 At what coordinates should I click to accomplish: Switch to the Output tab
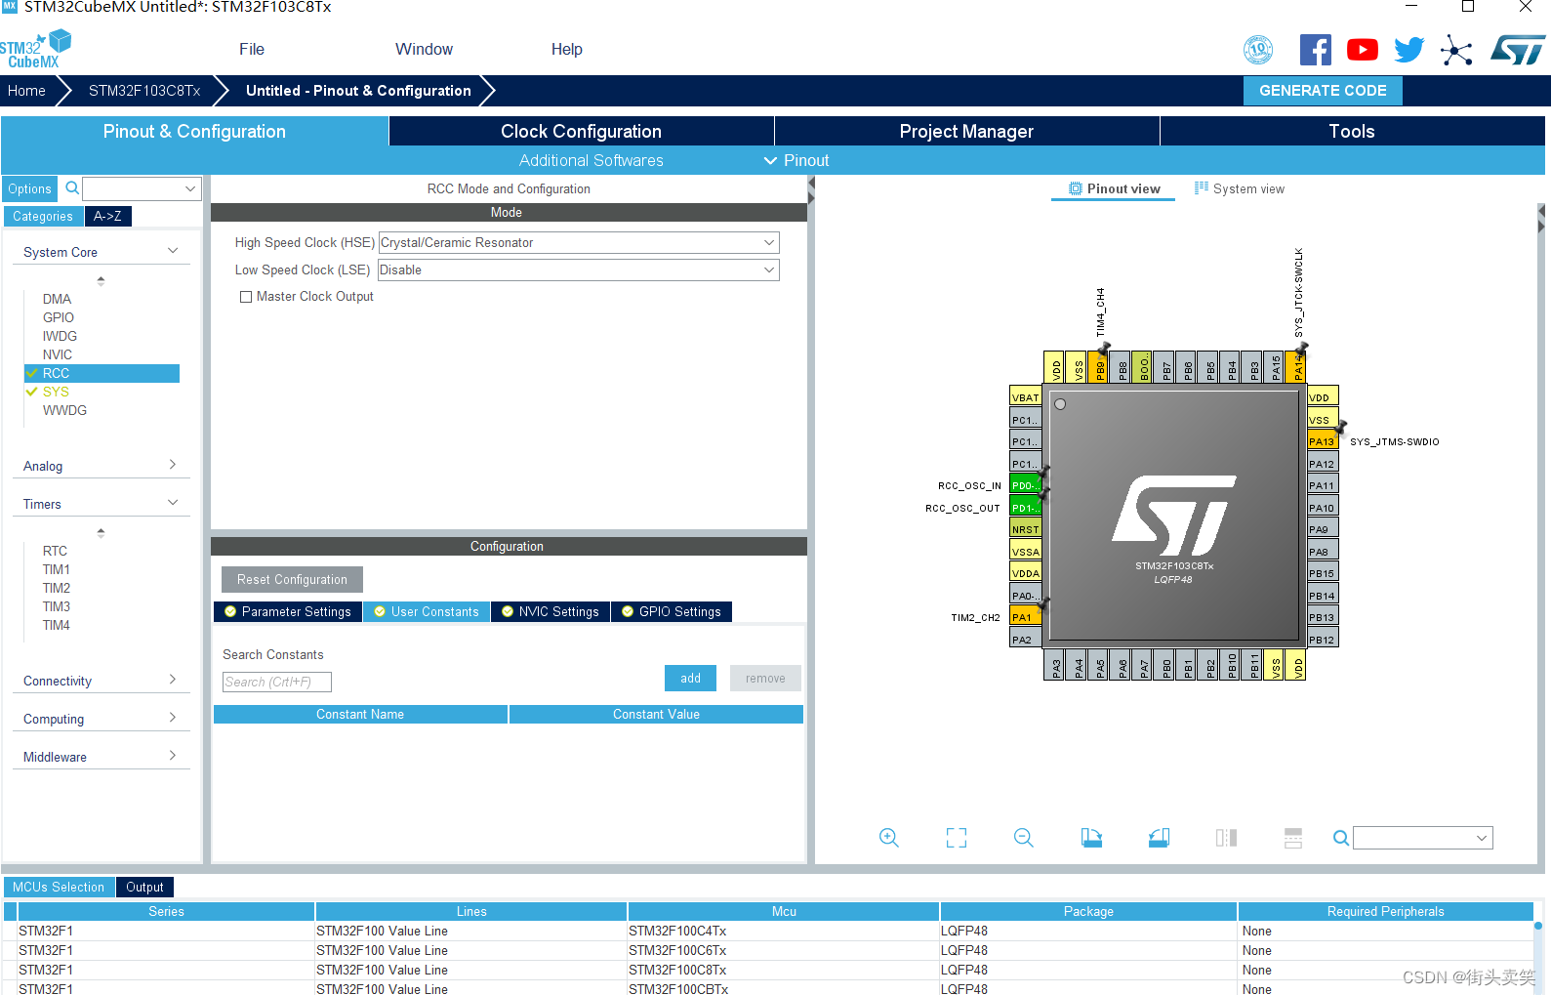point(144,887)
